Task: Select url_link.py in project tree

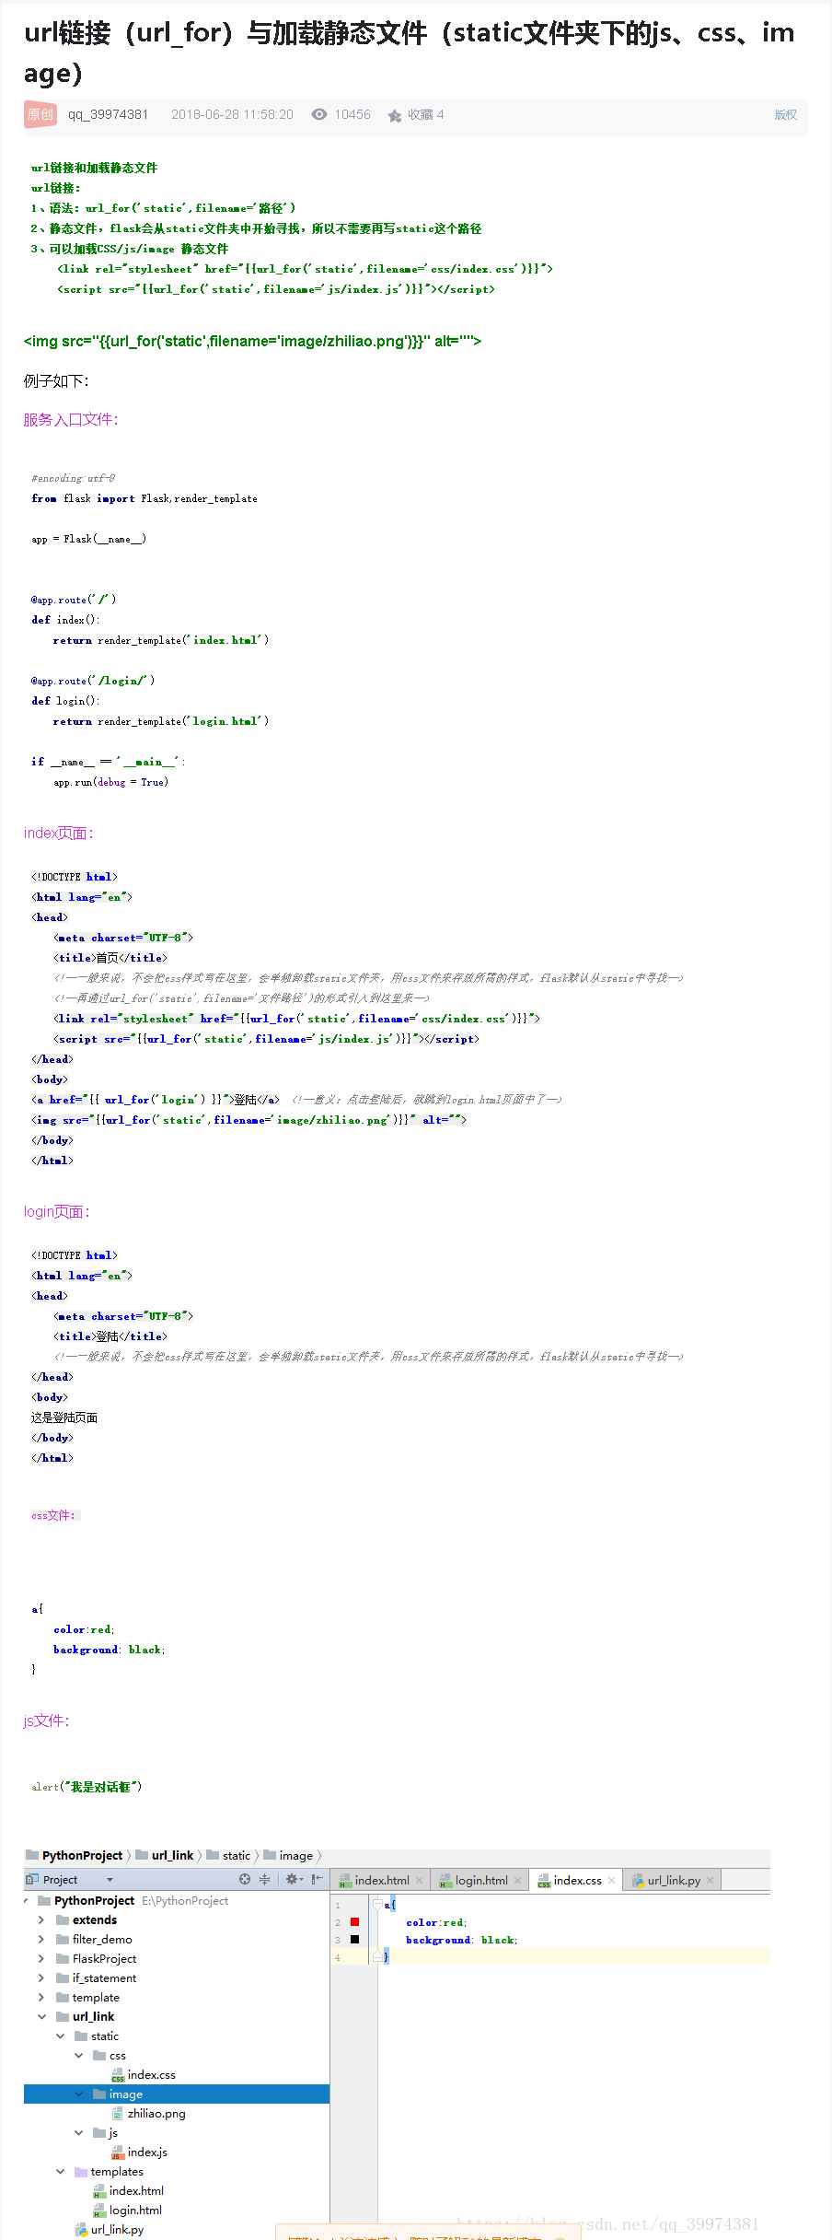Action: [117, 2229]
